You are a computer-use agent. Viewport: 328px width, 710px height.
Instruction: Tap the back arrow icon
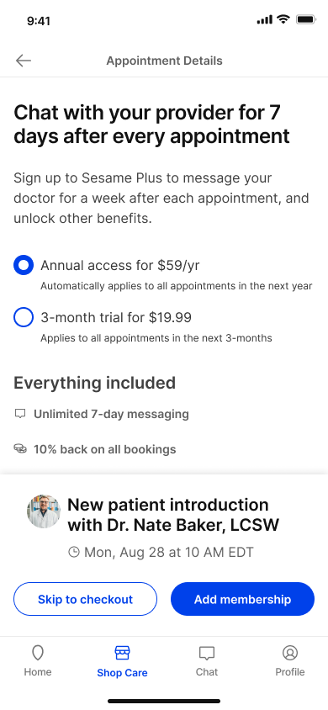(23, 61)
